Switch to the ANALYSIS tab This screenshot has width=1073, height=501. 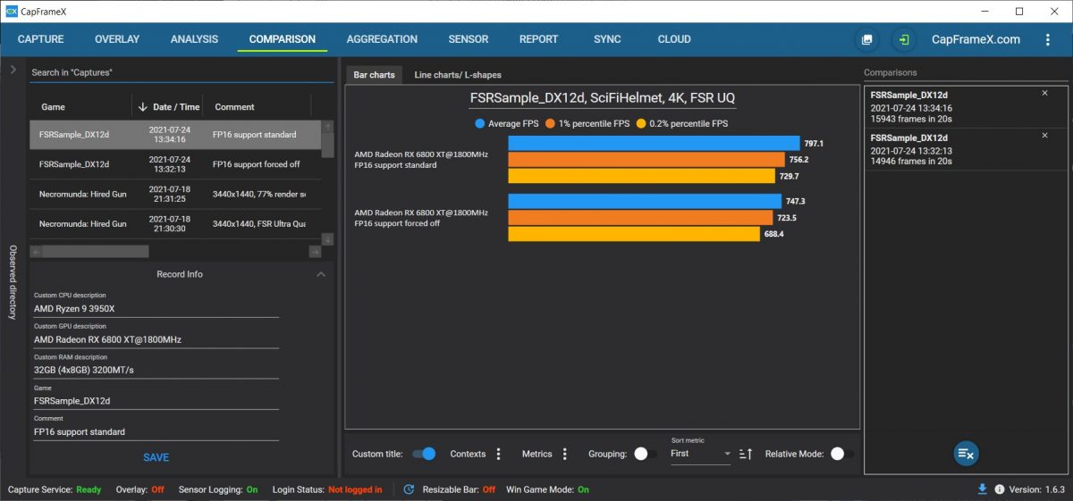194,39
